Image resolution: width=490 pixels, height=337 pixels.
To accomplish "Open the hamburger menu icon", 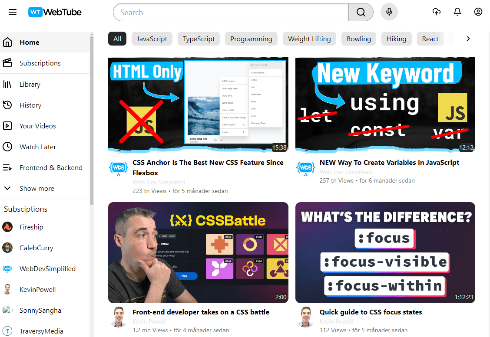I will pyautogui.click(x=13, y=12).
